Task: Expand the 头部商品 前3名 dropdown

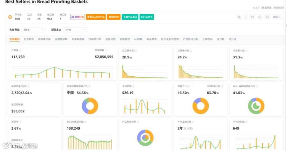Action: (x=33, y=30)
